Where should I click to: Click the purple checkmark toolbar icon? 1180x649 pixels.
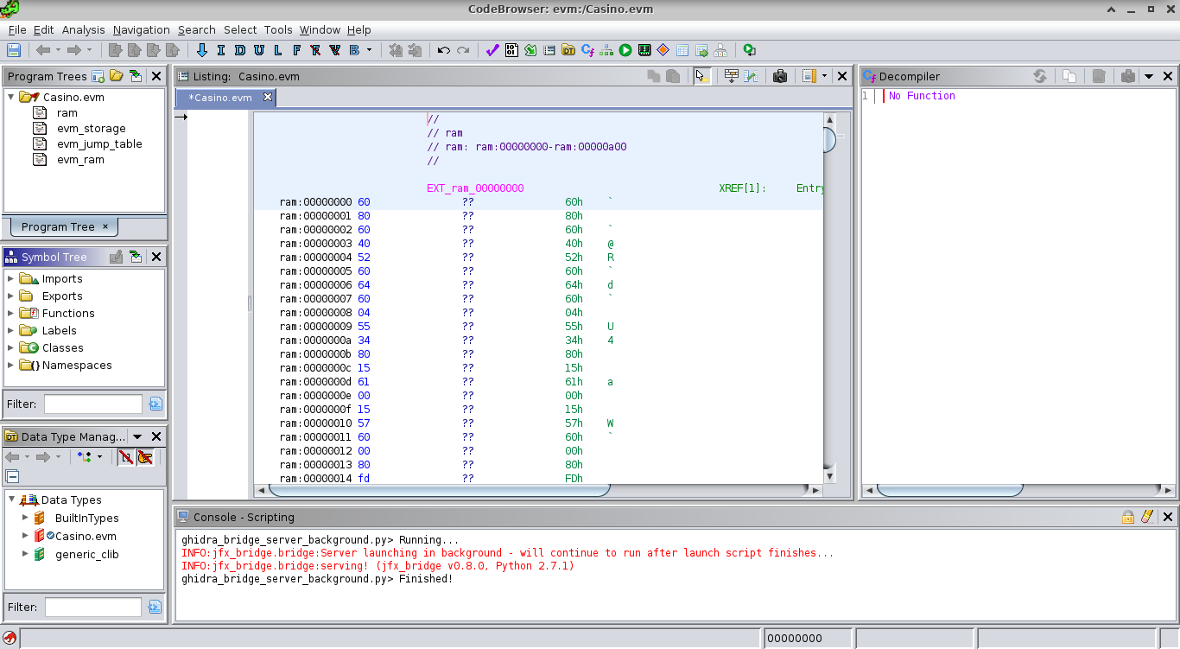[x=492, y=50]
